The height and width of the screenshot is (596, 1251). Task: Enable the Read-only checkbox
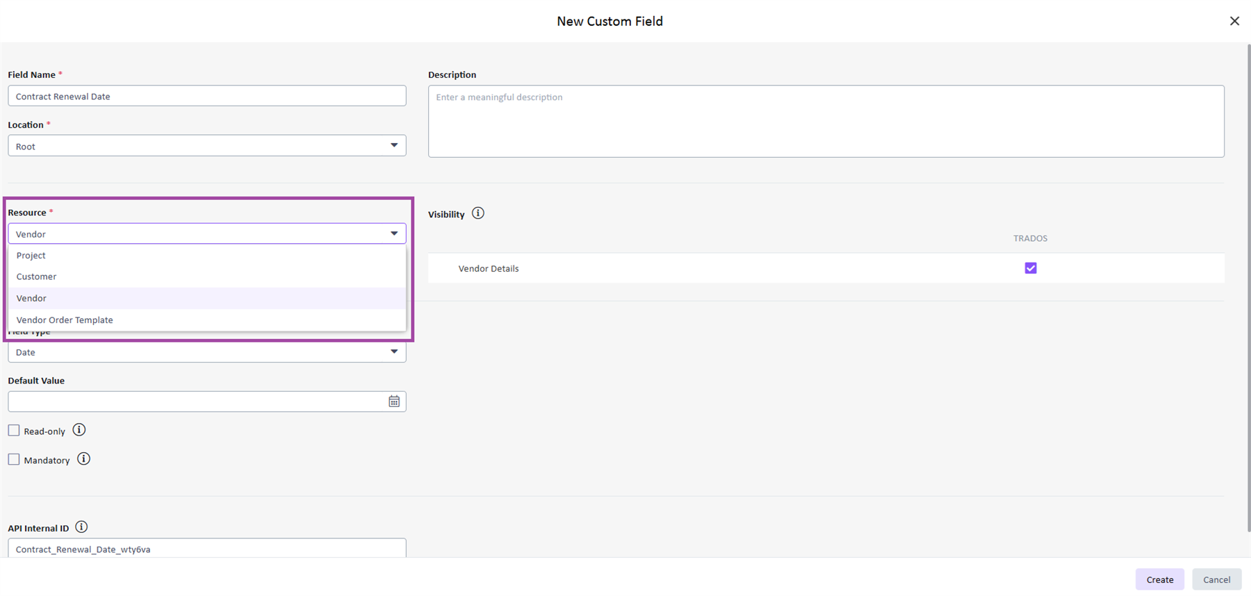pyautogui.click(x=14, y=431)
